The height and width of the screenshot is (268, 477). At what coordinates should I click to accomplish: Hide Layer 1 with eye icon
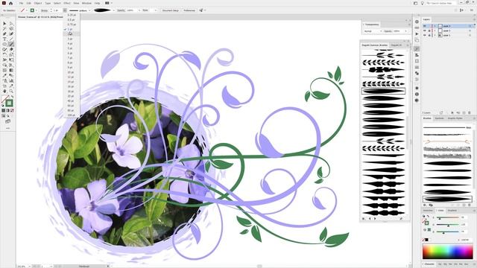click(x=425, y=35)
